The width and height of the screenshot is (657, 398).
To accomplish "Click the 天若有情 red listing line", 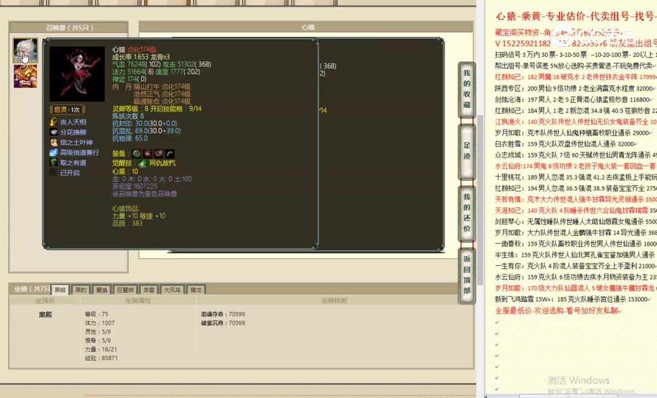I will click(x=576, y=200).
